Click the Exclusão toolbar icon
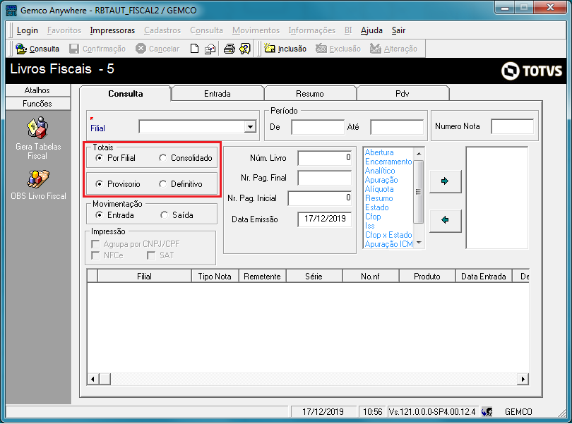The height and width of the screenshot is (424, 572). pos(321,48)
